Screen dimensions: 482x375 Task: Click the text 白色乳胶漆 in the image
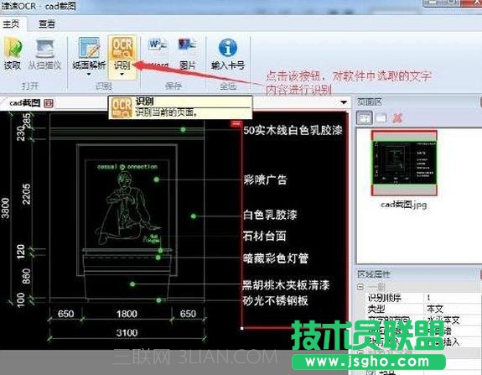click(270, 215)
